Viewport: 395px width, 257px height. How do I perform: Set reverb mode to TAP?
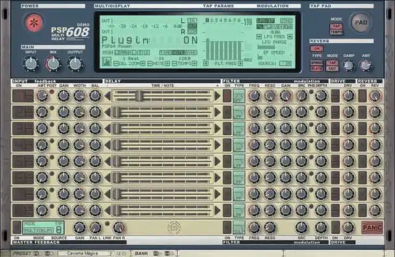coord(332,63)
